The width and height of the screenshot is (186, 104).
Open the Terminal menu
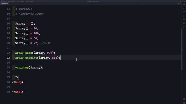(x=27, y=1)
